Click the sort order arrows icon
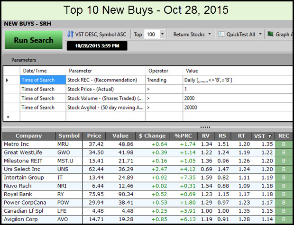 tap(70, 34)
